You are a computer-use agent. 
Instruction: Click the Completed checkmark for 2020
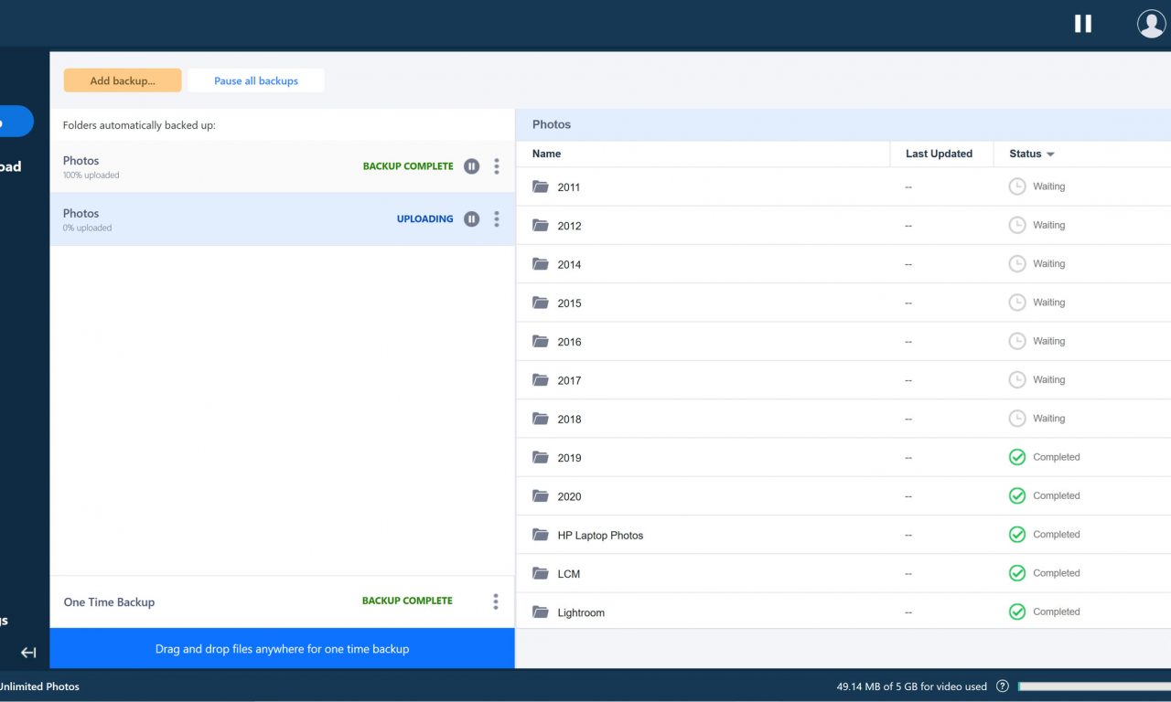pos(1016,495)
